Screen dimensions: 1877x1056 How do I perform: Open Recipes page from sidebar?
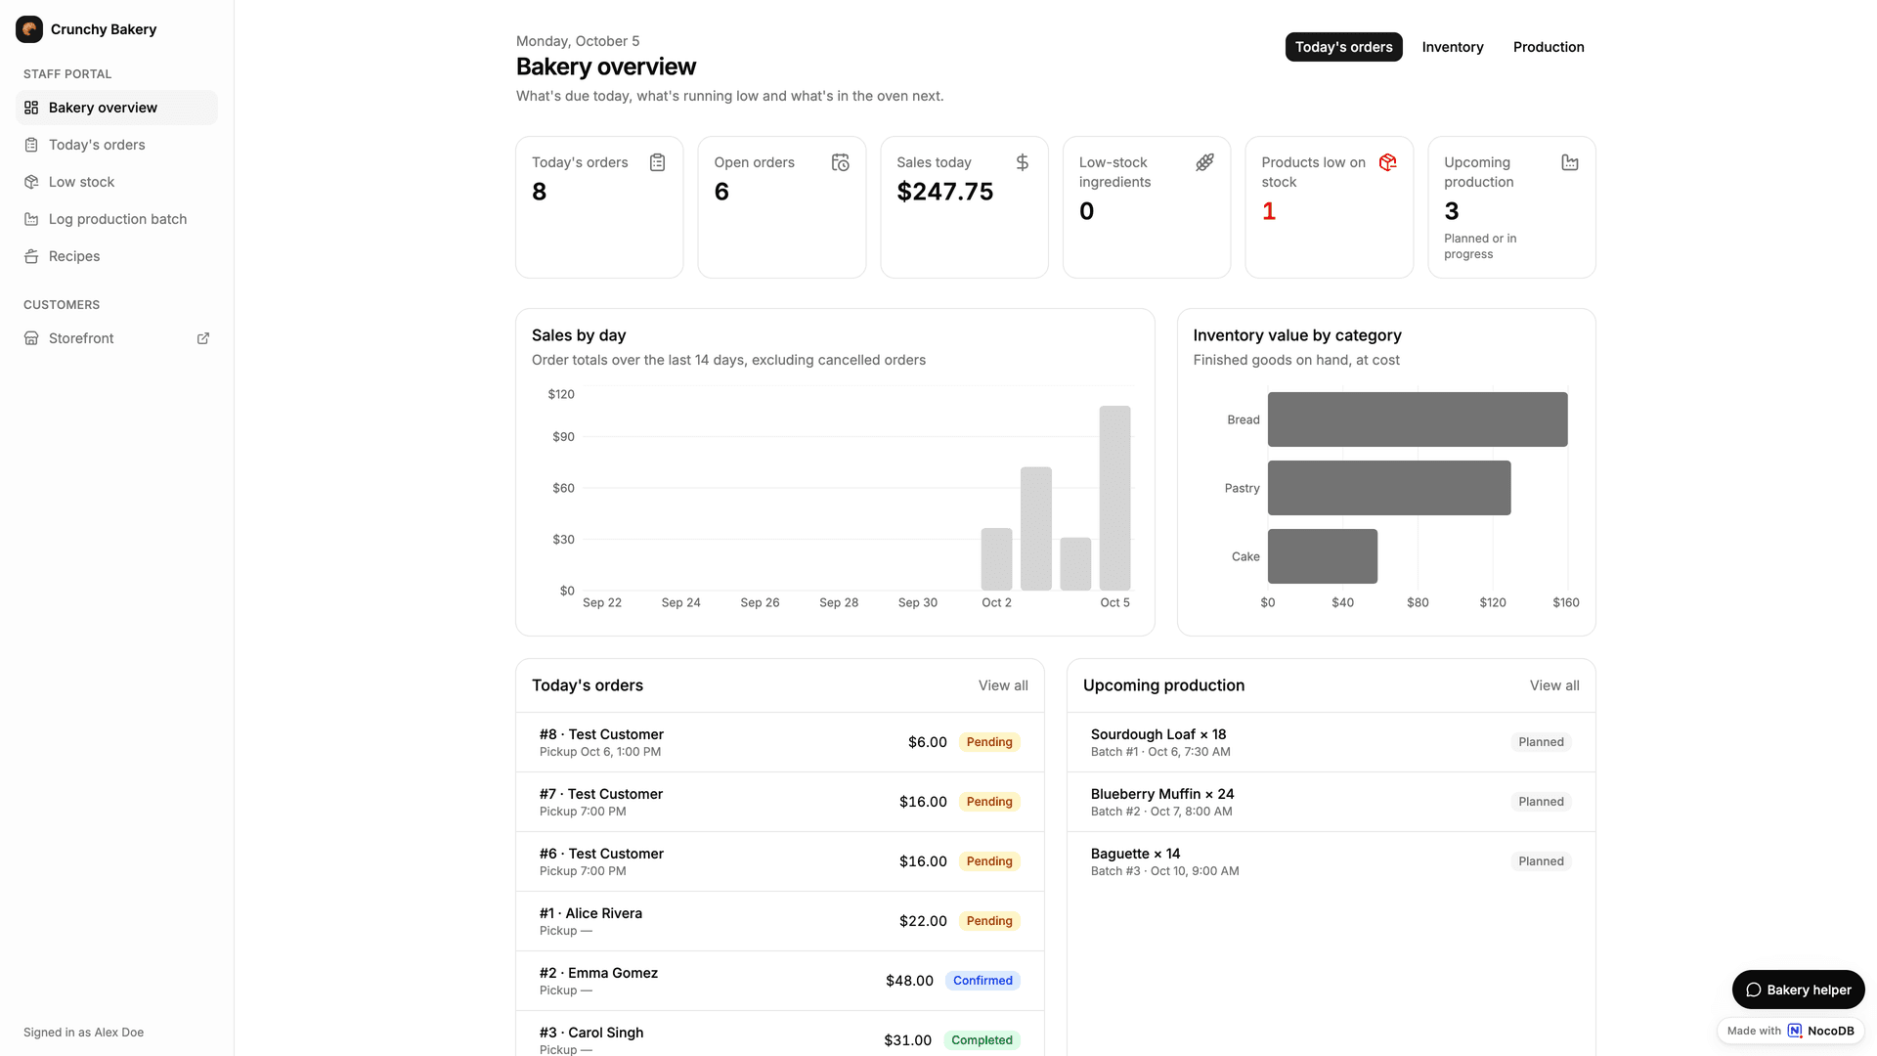pos(116,256)
